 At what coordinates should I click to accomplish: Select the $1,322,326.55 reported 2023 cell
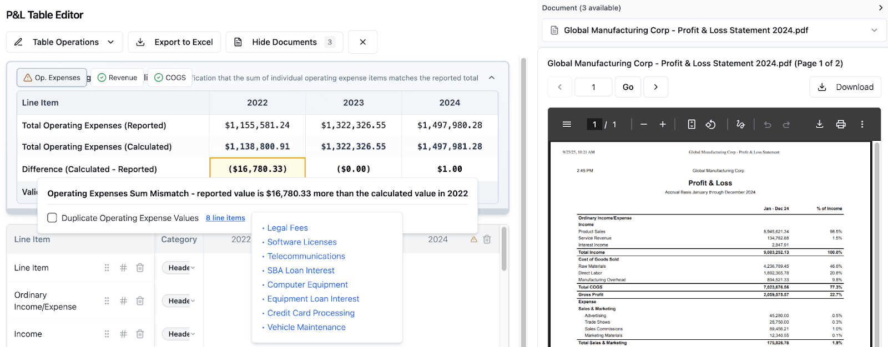point(354,125)
